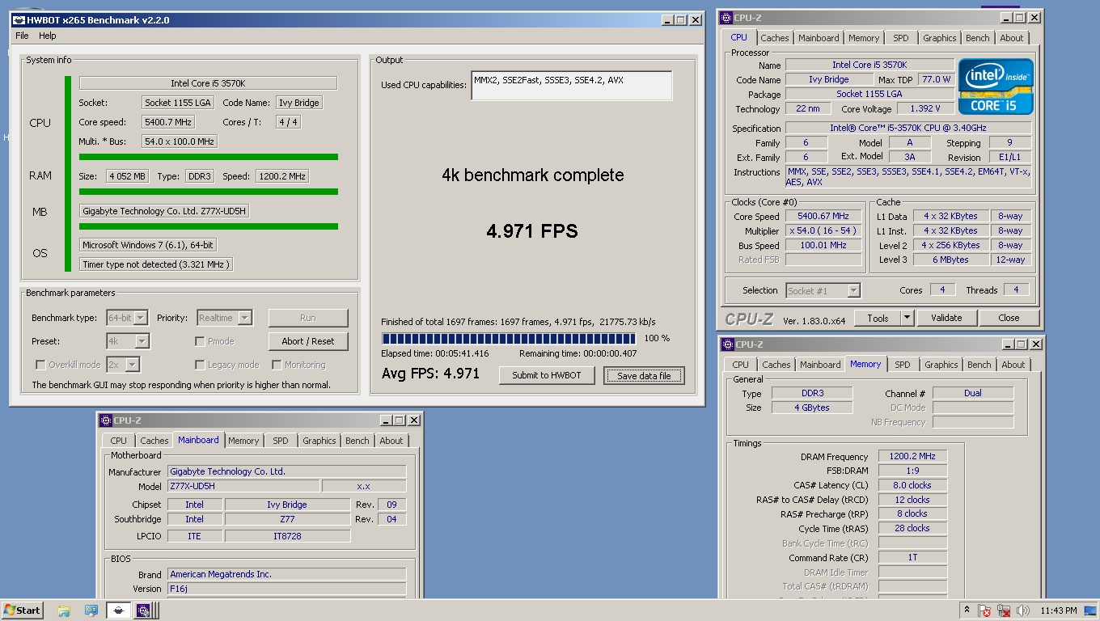Click the Z77X-UD5H model field in CPU-Z
The width and height of the screenshot is (1100, 621).
(243, 486)
